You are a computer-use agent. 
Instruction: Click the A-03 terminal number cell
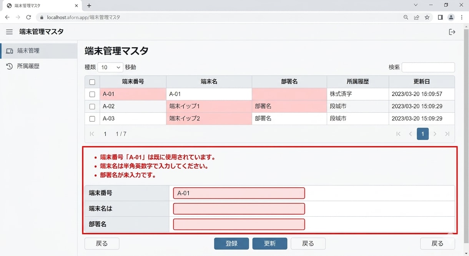[x=133, y=119]
